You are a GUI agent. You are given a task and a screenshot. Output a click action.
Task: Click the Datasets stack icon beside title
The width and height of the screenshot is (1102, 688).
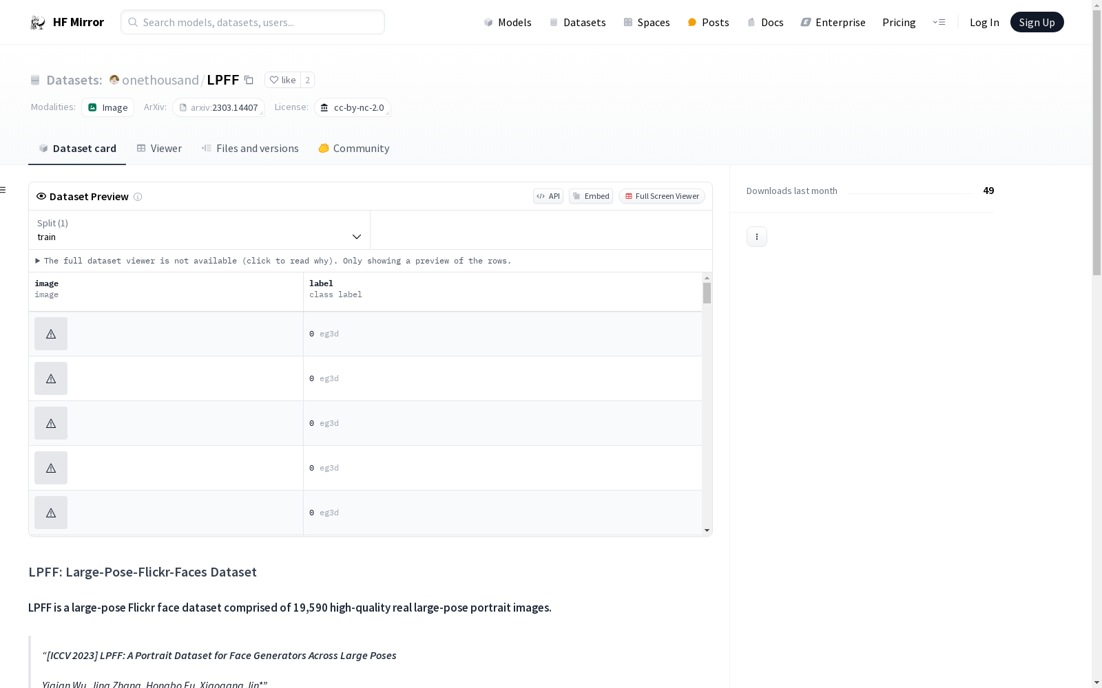[x=35, y=80]
